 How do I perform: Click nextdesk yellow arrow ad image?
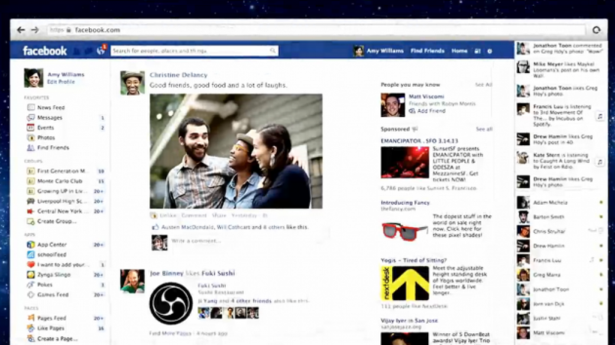[404, 283]
